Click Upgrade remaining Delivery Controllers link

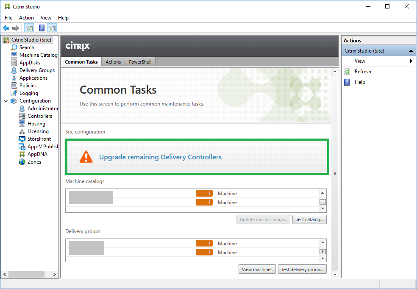click(160, 157)
